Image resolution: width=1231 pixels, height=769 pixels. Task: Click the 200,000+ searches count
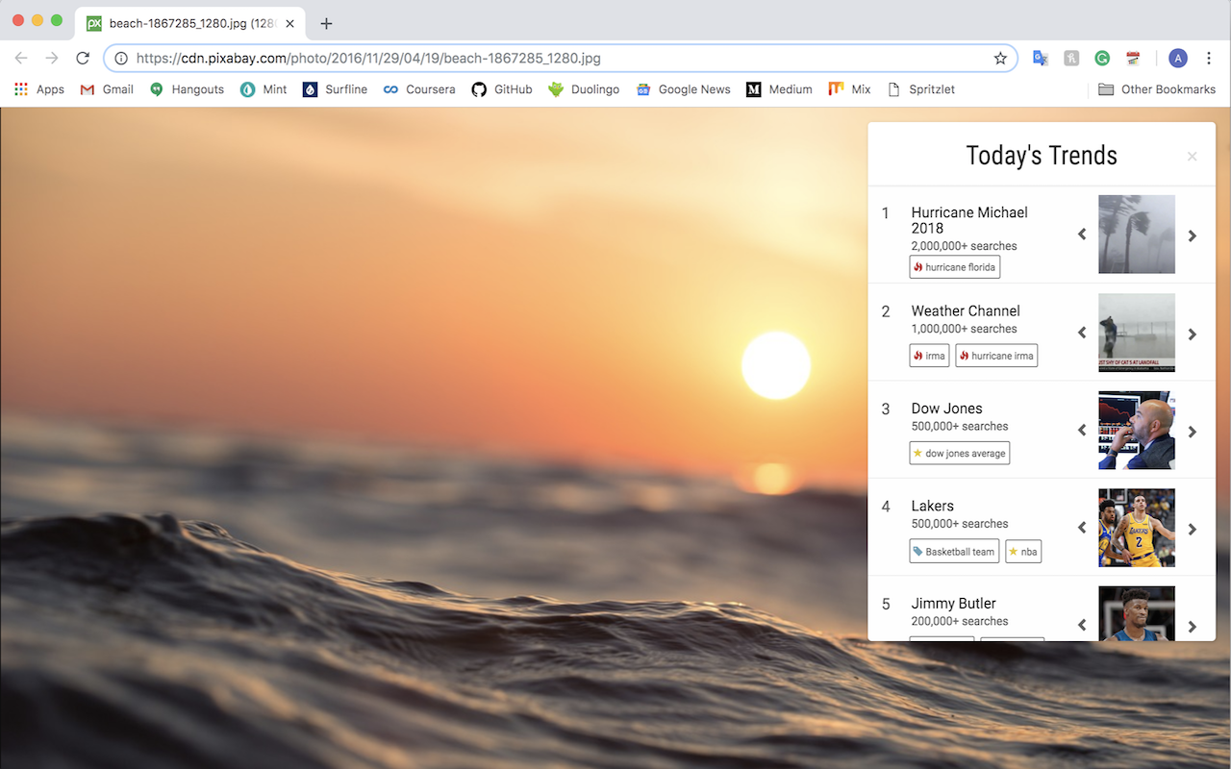960,621
